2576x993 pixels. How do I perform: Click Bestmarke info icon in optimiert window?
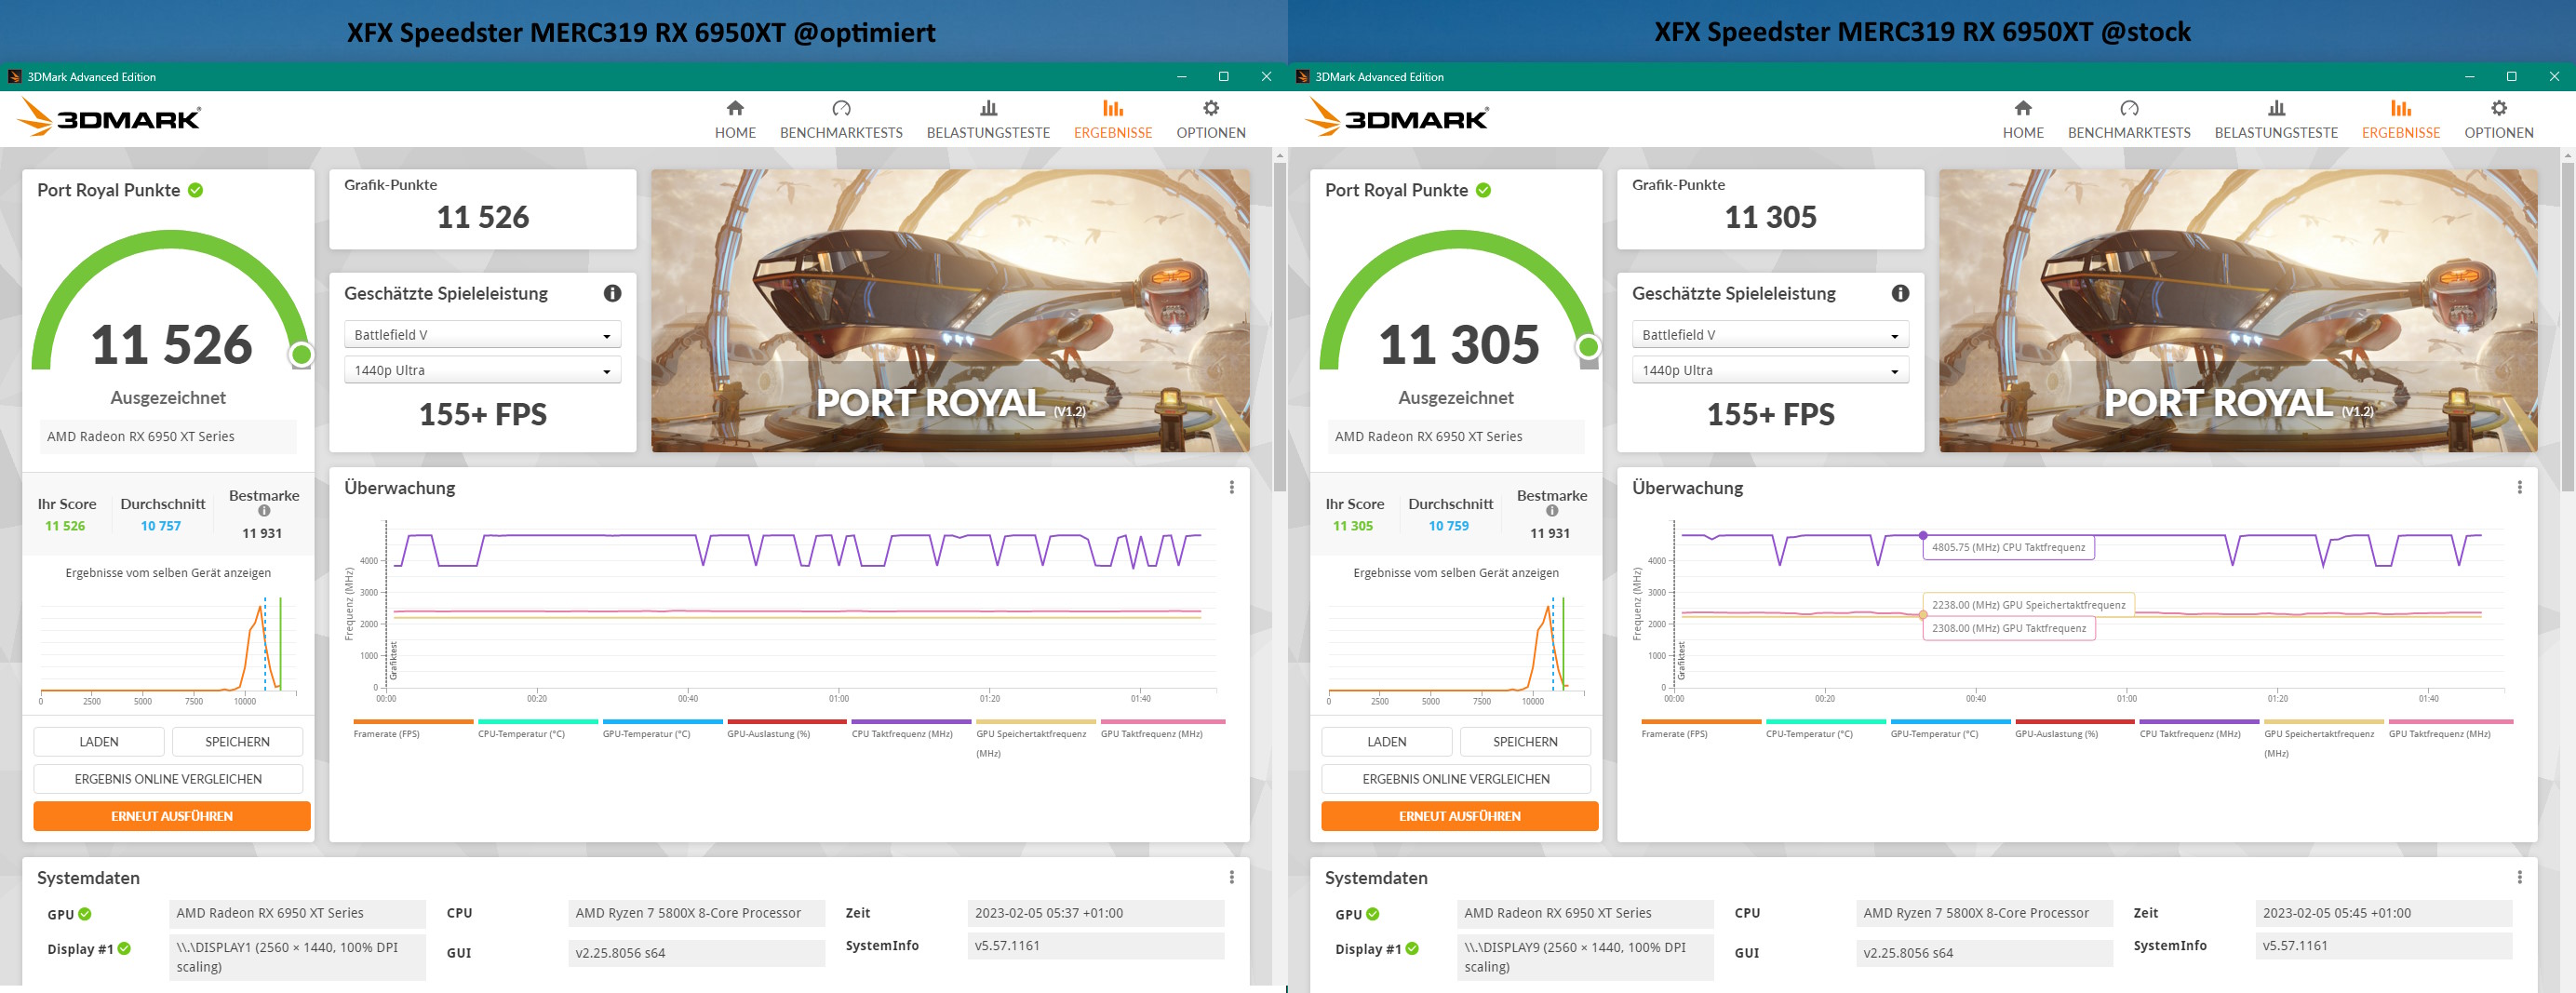[x=264, y=511]
